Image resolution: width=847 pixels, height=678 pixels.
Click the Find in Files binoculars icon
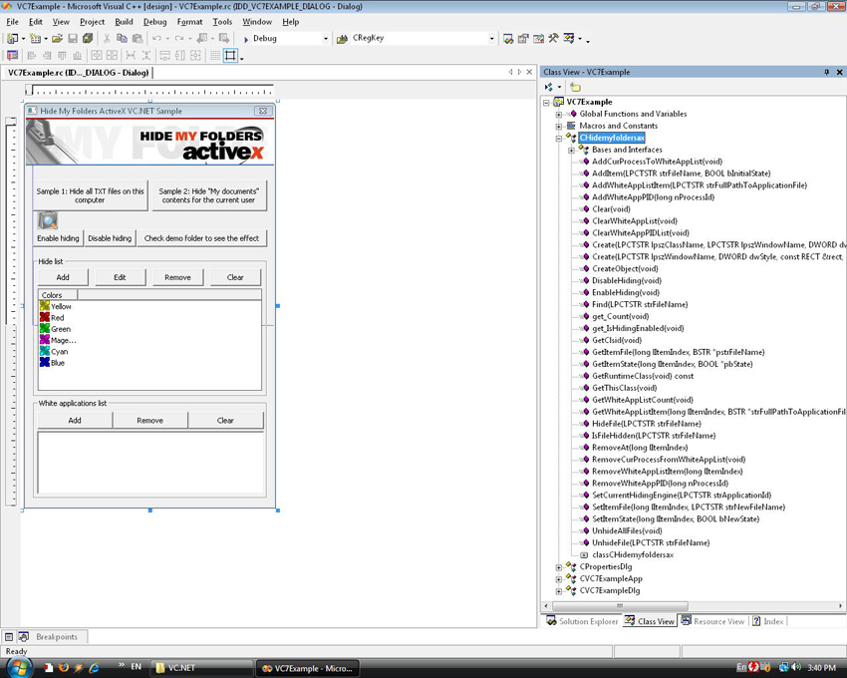[342, 39]
